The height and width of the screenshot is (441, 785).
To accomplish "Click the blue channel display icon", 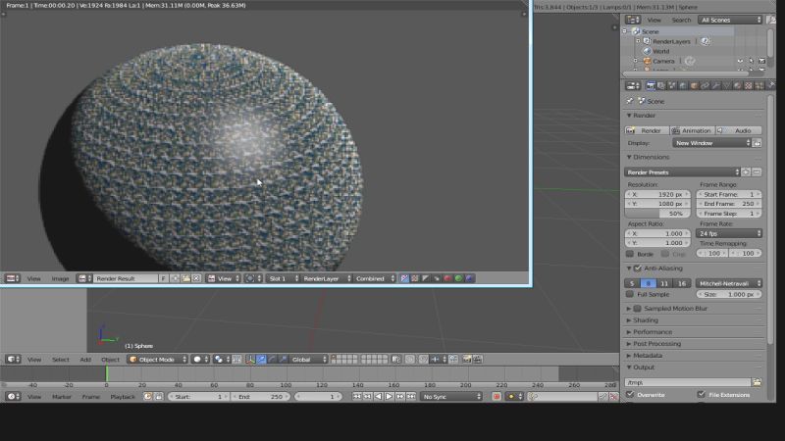I will (x=469, y=278).
